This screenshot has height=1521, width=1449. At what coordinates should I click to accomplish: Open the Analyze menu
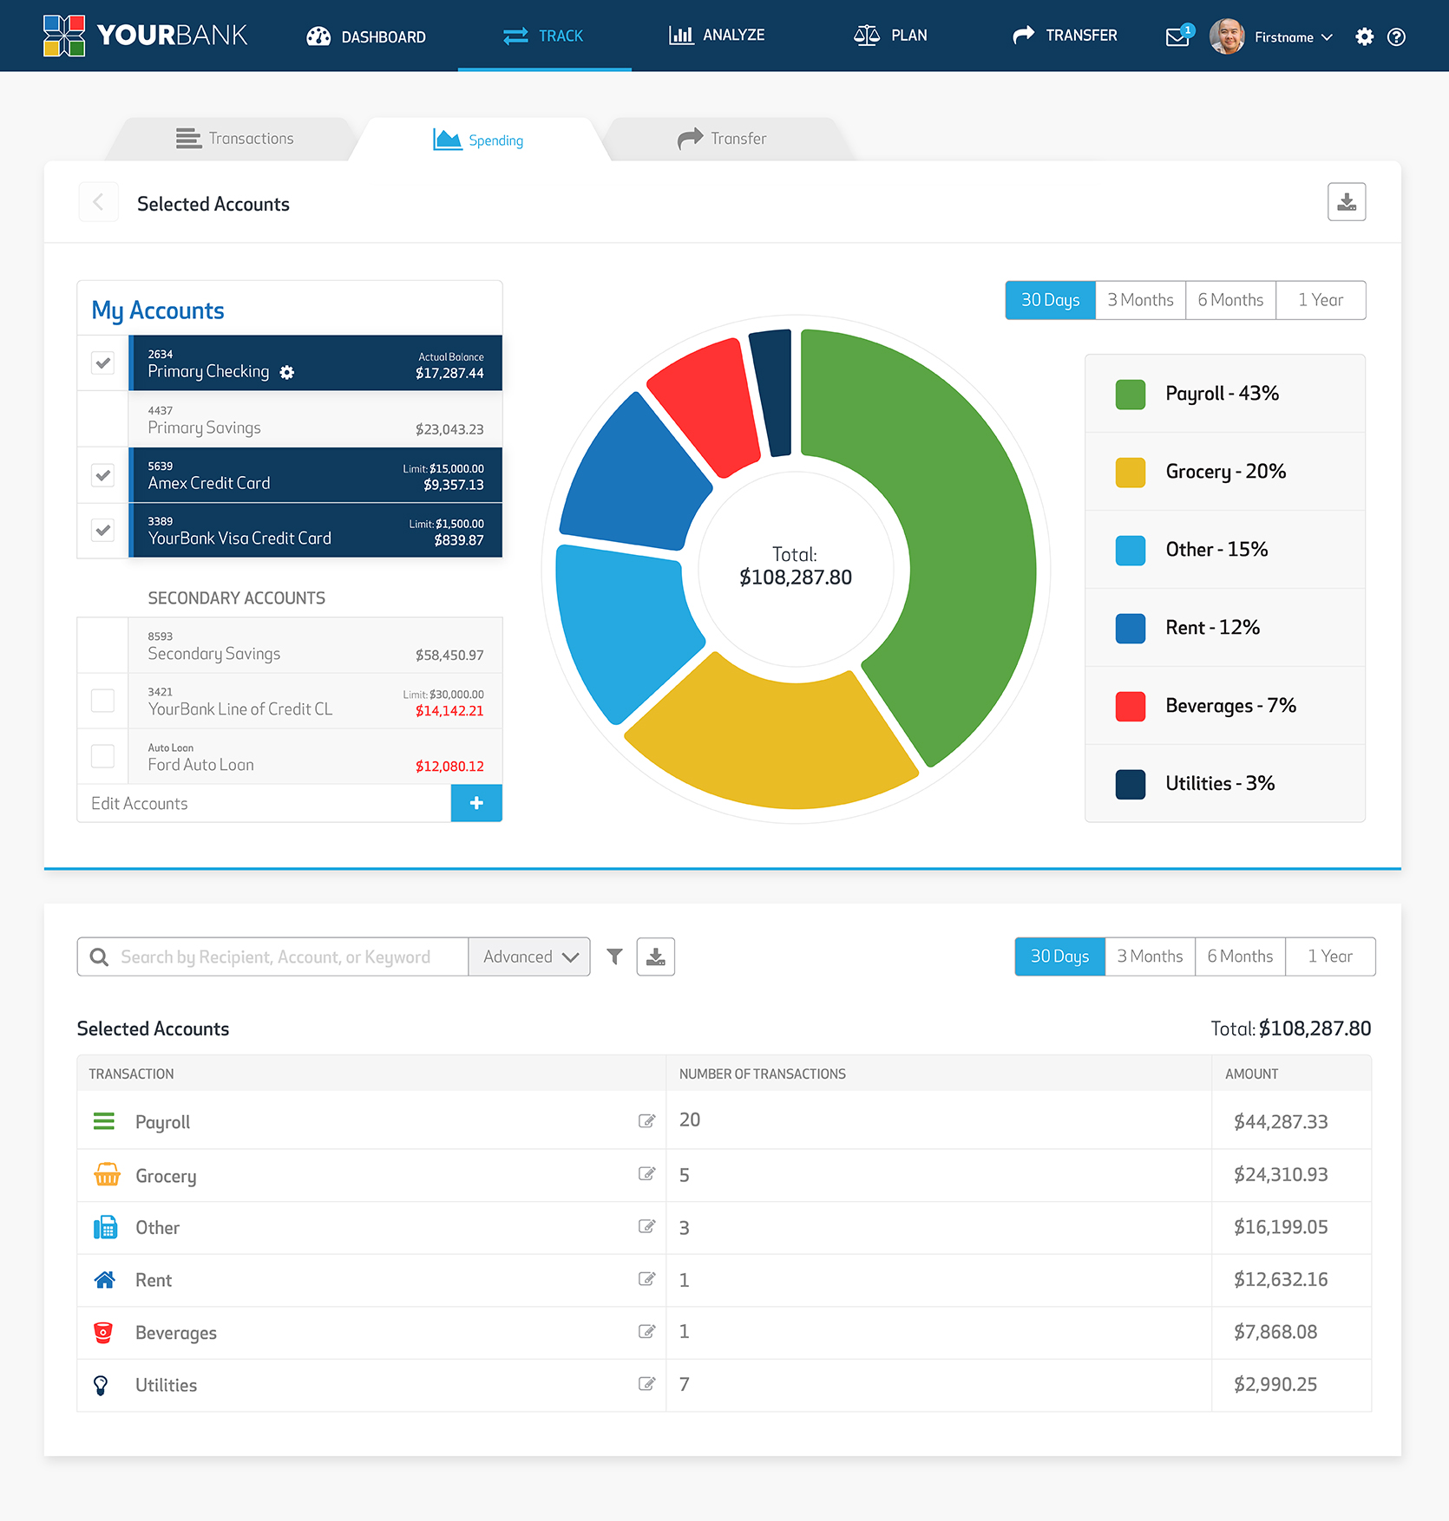pyautogui.click(x=717, y=35)
